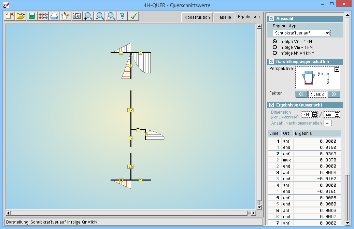Increase Faktor with the >> button
Screen dimensions: 354x229
coord(334,94)
